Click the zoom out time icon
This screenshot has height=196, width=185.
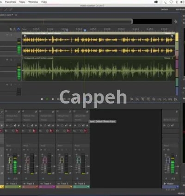pos(148,99)
